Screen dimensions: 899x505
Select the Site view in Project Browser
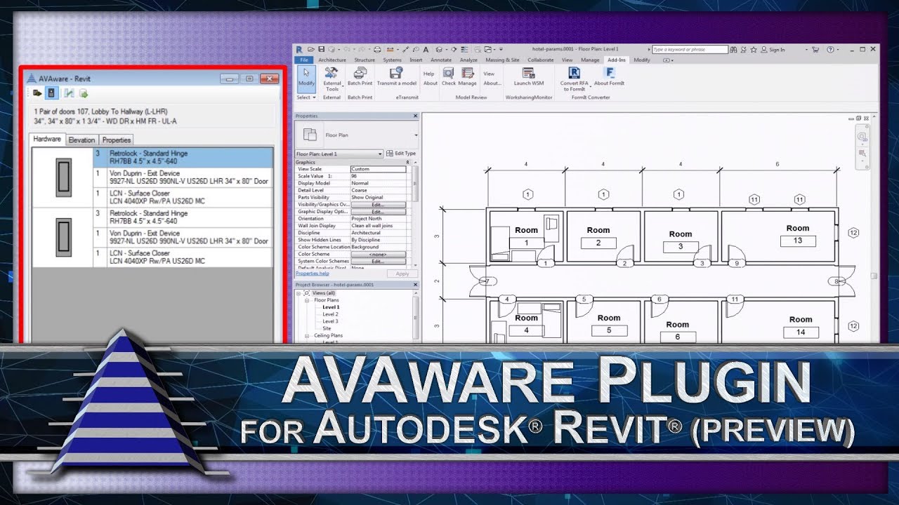(327, 328)
